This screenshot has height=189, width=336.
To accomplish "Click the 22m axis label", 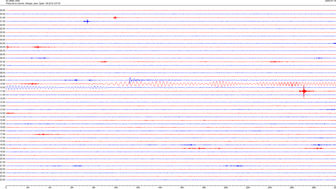I will pos(248,188).
